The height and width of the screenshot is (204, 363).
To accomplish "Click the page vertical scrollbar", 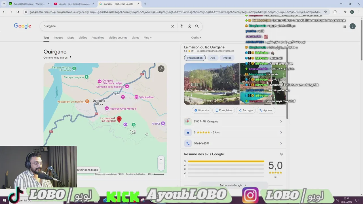I will pos(361,40).
